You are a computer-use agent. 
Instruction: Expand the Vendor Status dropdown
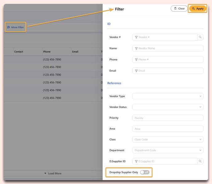tap(168, 107)
